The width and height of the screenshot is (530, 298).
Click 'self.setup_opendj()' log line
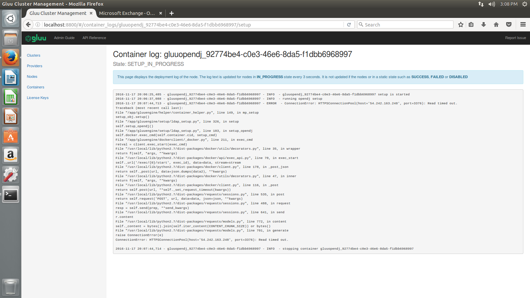[x=134, y=126]
